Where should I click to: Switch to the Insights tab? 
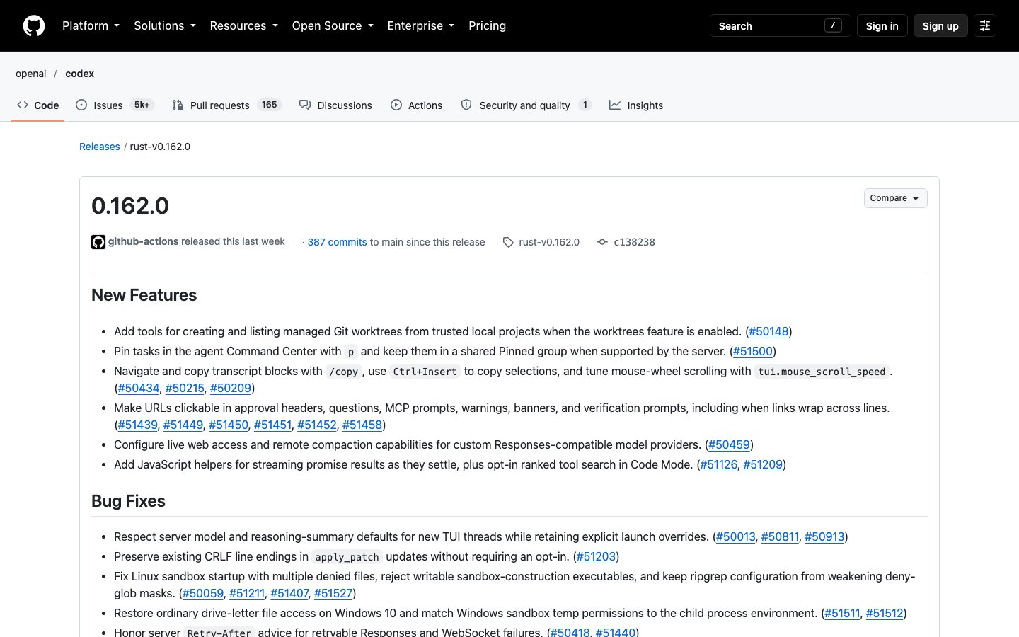click(636, 105)
